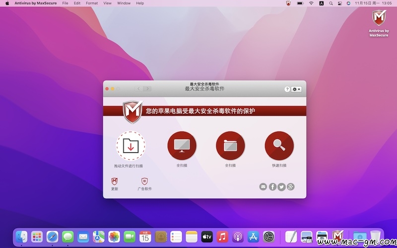
Task: Open Messages from the Dock
Action: point(68,237)
